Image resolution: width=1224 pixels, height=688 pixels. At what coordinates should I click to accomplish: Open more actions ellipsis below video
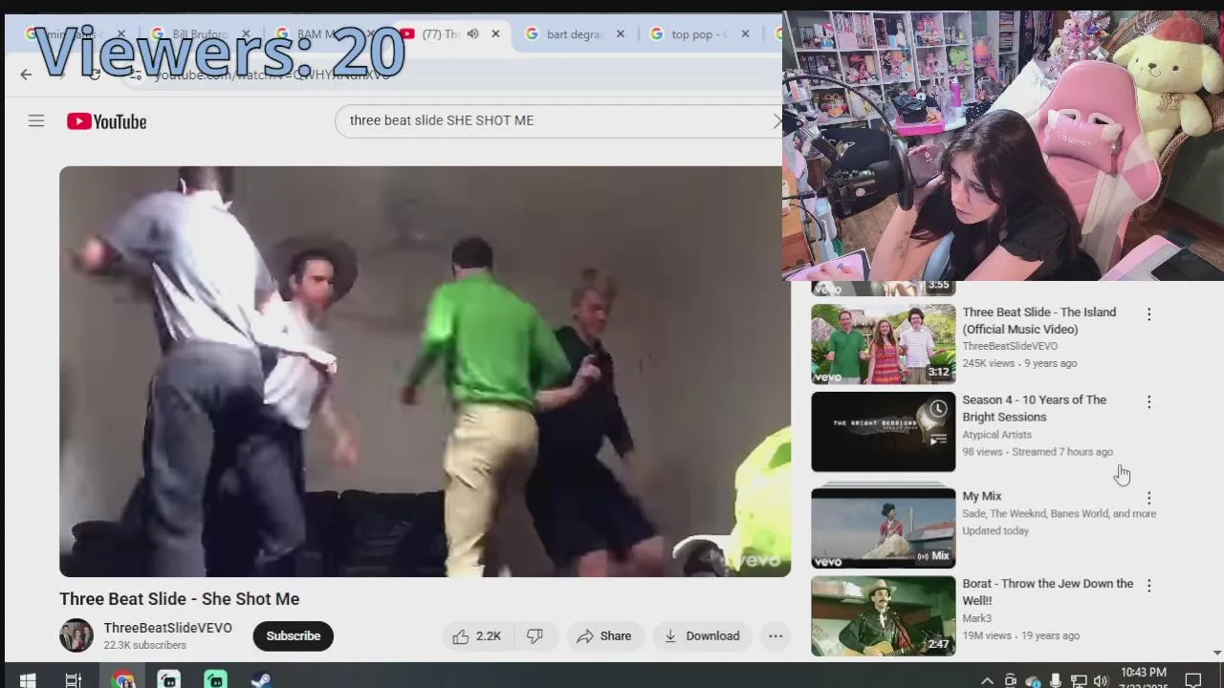pyautogui.click(x=776, y=635)
